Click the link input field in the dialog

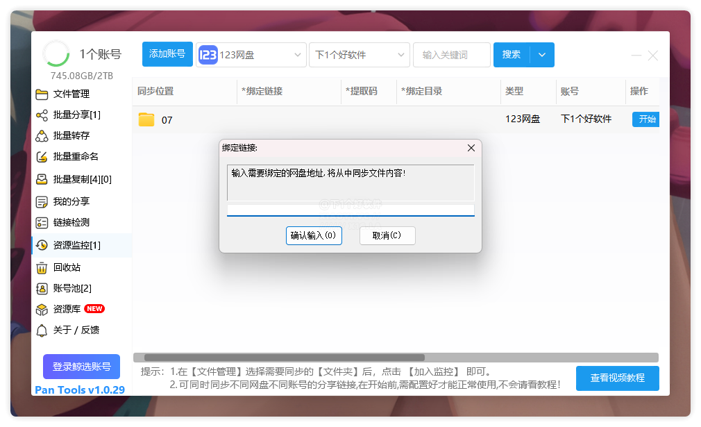click(x=350, y=209)
